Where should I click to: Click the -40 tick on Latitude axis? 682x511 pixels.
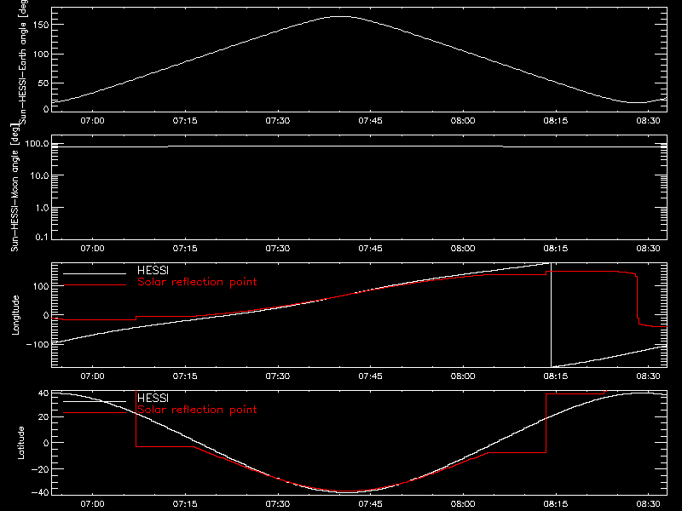coord(40,493)
